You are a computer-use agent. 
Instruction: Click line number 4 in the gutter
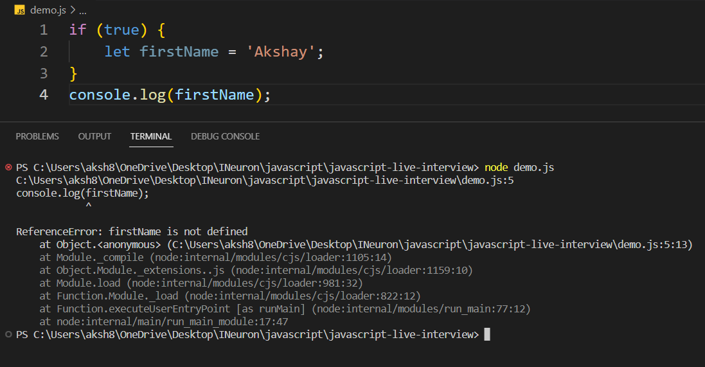point(44,94)
